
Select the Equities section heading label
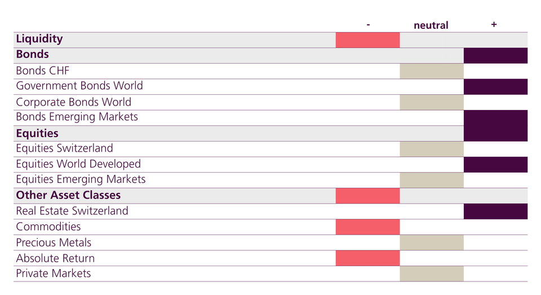[x=37, y=134]
